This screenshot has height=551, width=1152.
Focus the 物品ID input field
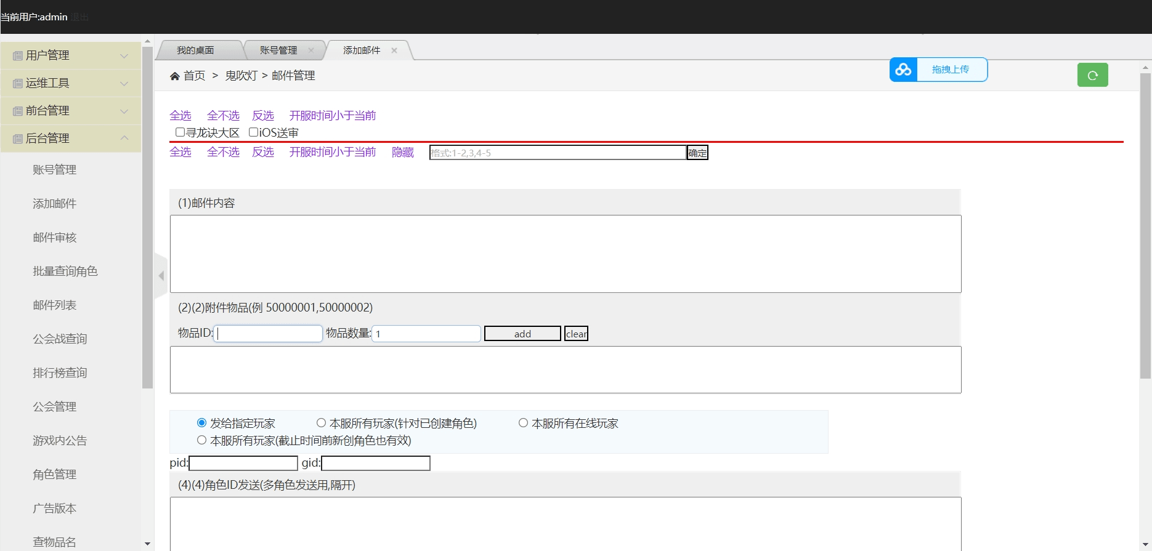coord(268,334)
